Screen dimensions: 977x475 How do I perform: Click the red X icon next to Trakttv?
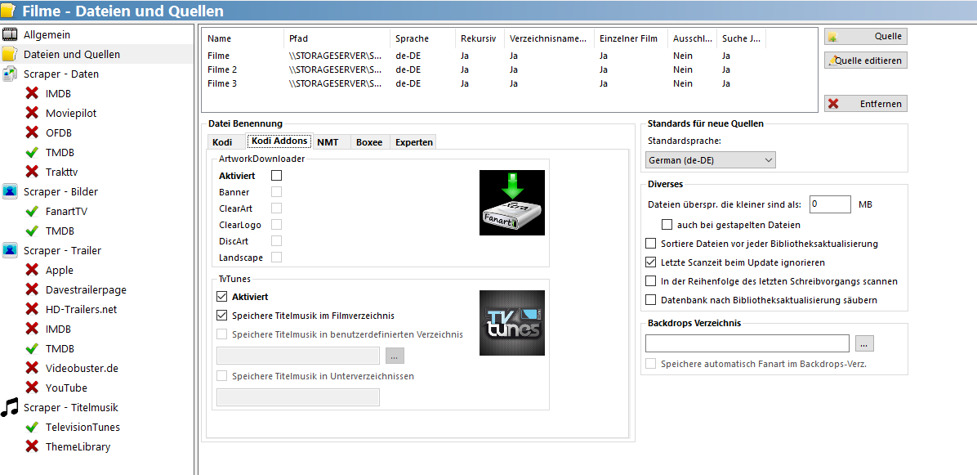[x=31, y=172]
